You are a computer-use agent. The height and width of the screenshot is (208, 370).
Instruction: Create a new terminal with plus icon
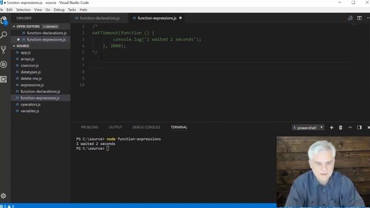(x=331, y=128)
